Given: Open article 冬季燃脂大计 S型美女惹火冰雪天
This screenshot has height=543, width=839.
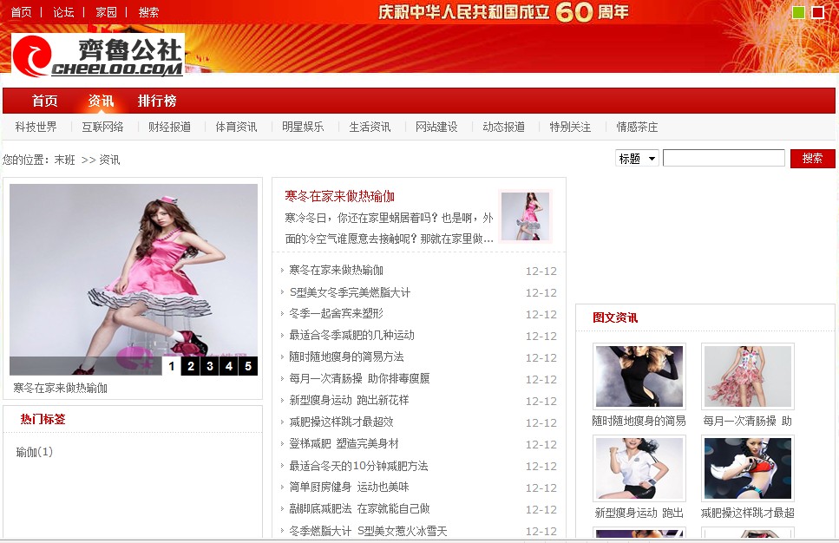Looking at the screenshot, I should (368, 531).
